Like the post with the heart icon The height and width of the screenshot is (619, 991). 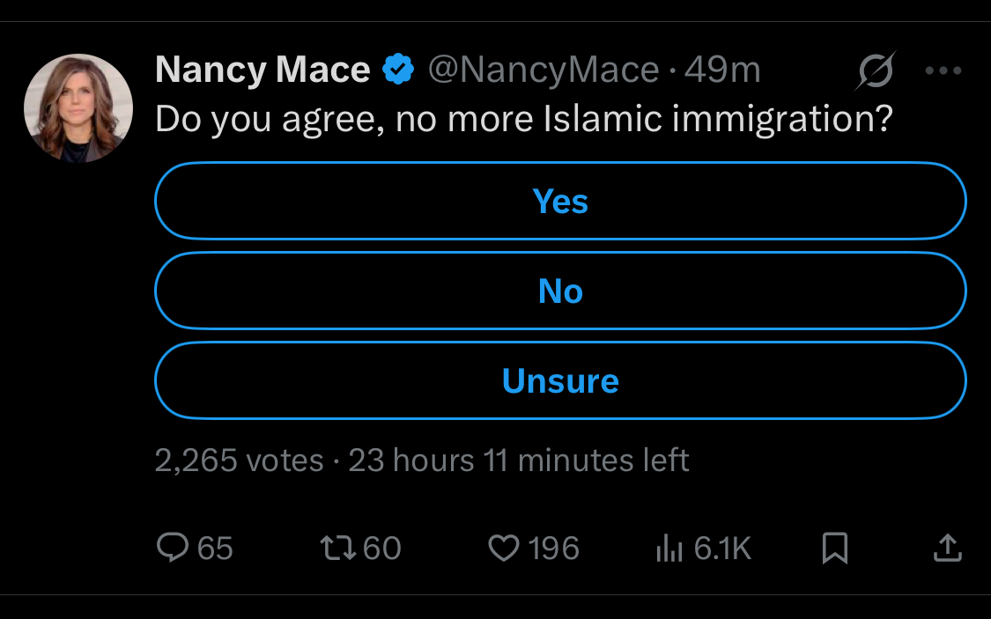point(503,549)
